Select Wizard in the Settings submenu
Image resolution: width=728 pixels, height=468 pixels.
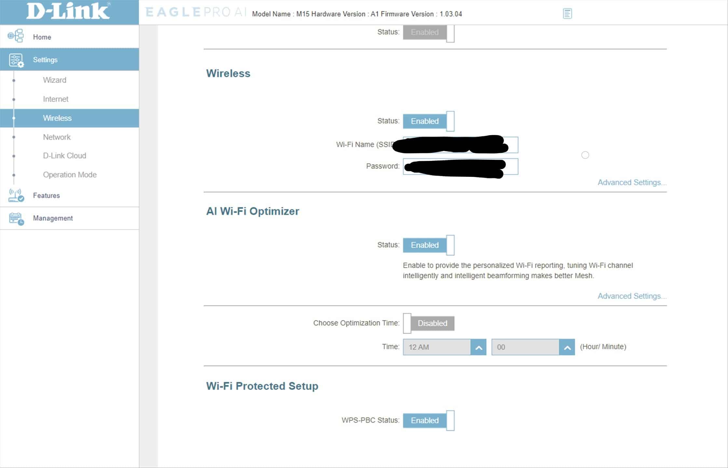coord(54,80)
